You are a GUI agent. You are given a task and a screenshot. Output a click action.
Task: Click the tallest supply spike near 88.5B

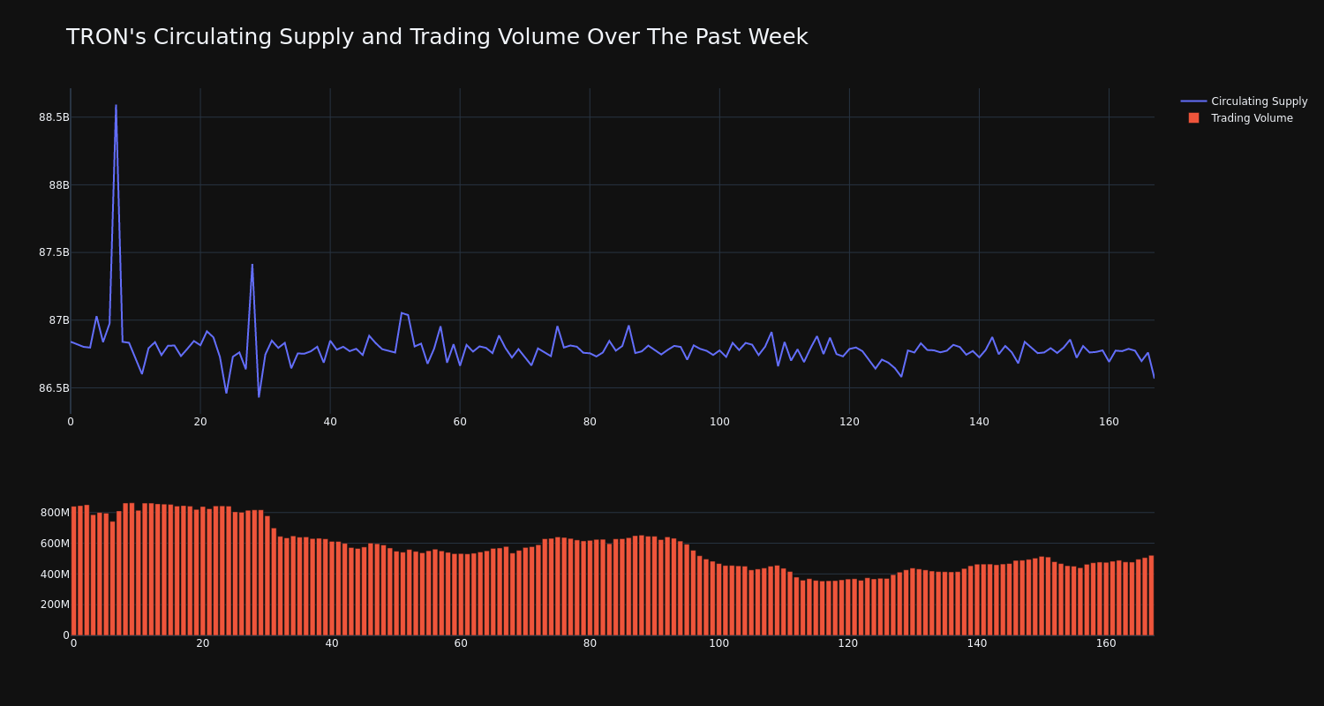click(x=116, y=107)
